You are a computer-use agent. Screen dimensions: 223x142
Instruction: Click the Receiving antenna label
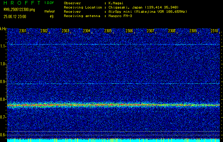point(82,16)
